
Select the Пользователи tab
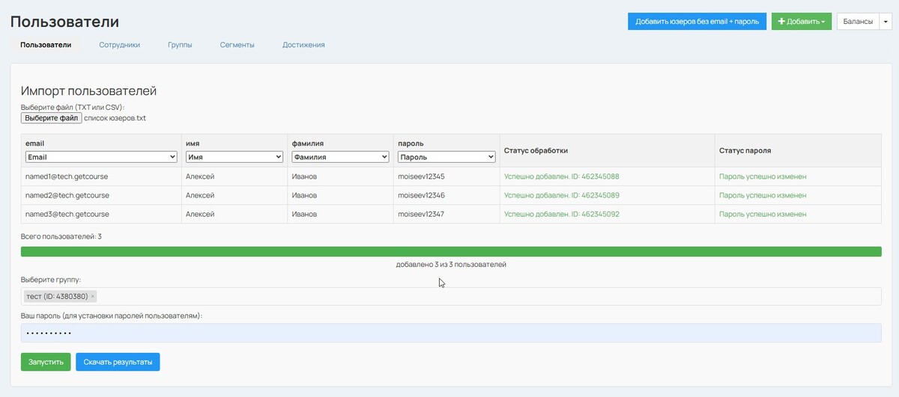pyautogui.click(x=46, y=45)
